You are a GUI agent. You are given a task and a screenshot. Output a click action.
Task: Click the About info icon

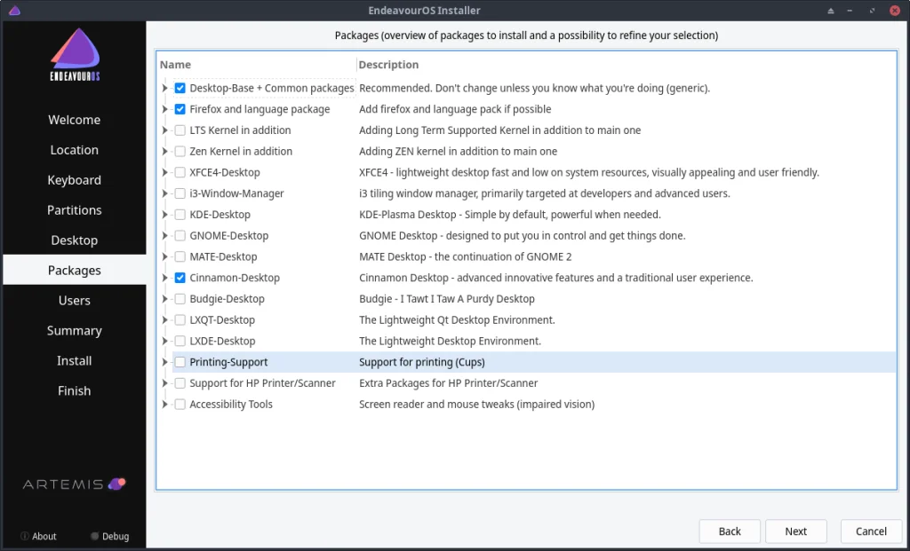click(24, 536)
